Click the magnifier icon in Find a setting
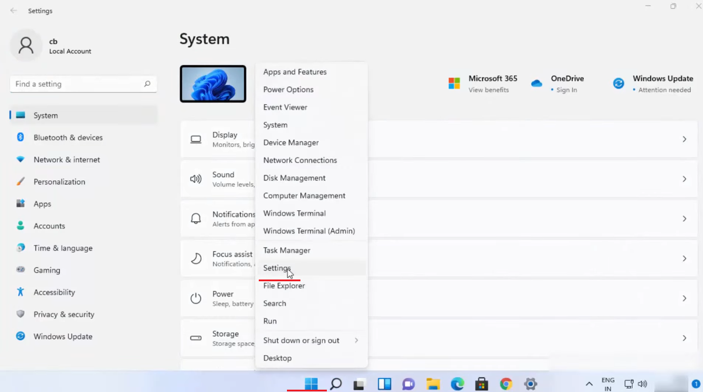The height and width of the screenshot is (392, 703). (x=147, y=84)
